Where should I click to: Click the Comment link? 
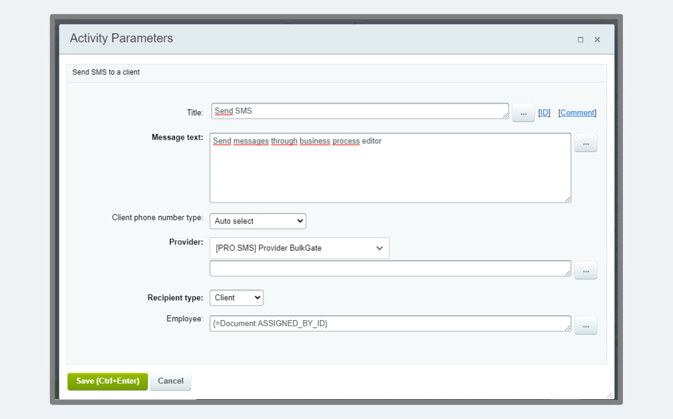[x=577, y=113]
